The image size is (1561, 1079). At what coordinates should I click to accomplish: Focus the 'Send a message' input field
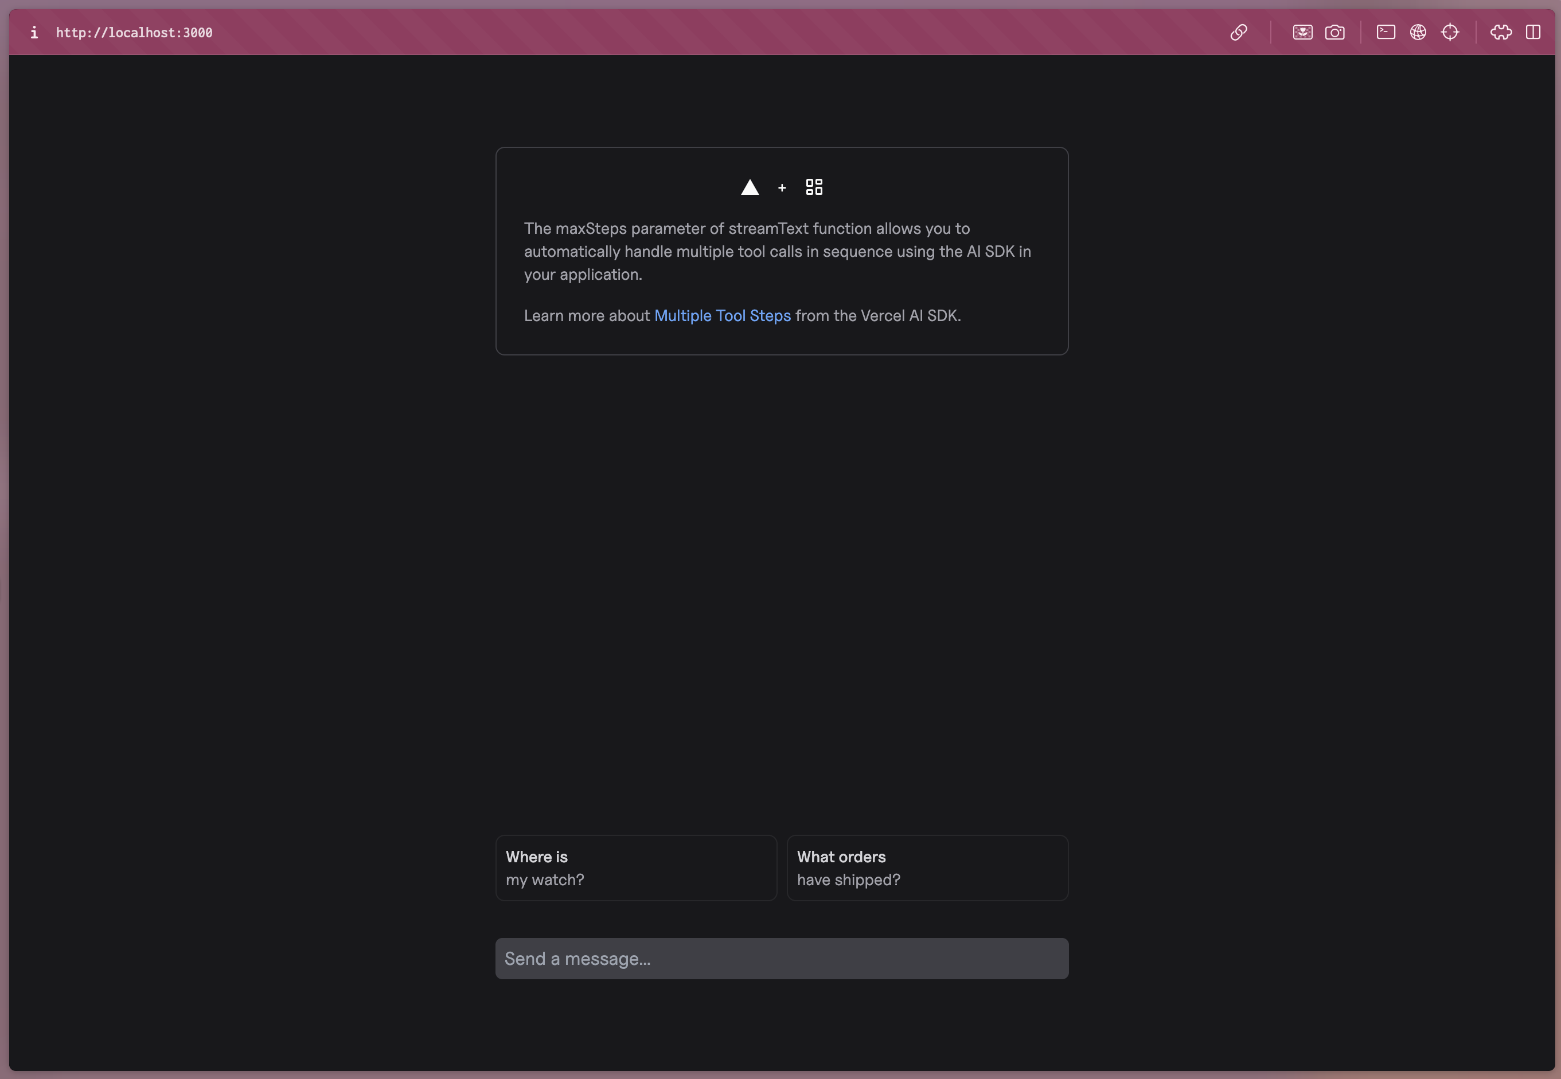tap(781, 958)
